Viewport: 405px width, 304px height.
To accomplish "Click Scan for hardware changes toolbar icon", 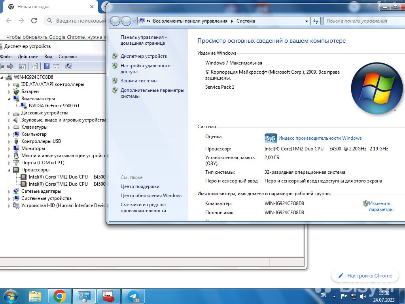I will tap(68, 66).
